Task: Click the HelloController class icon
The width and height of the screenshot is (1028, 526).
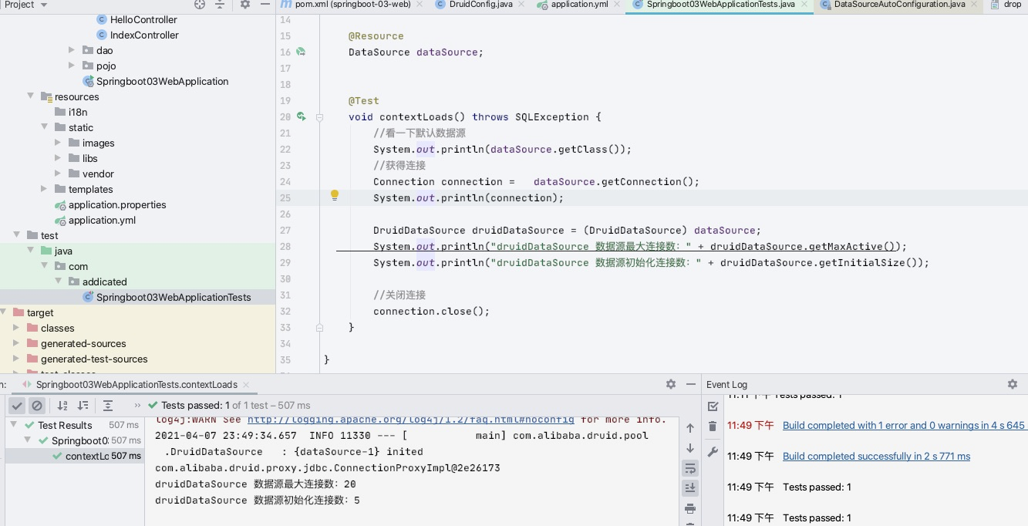Action: pos(102,19)
